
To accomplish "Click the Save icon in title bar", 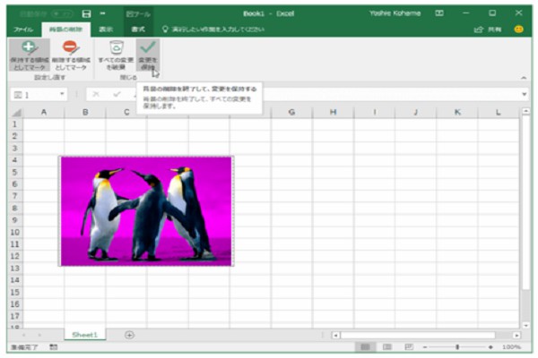I will click(86, 13).
